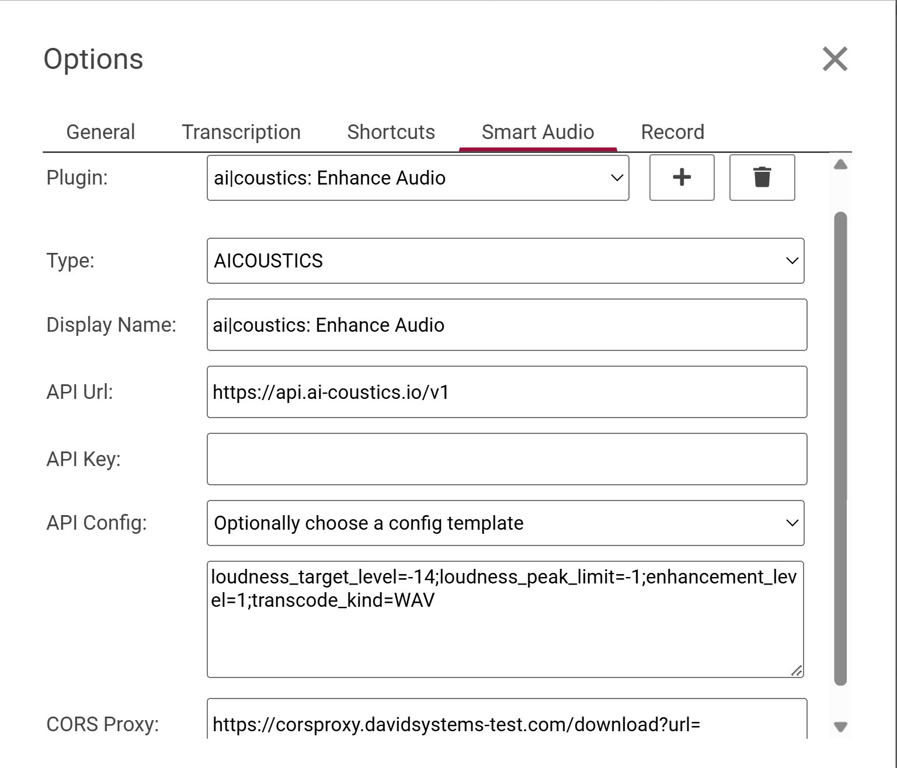Open the Transcription tab
Screen dimensions: 897x768
(x=241, y=132)
